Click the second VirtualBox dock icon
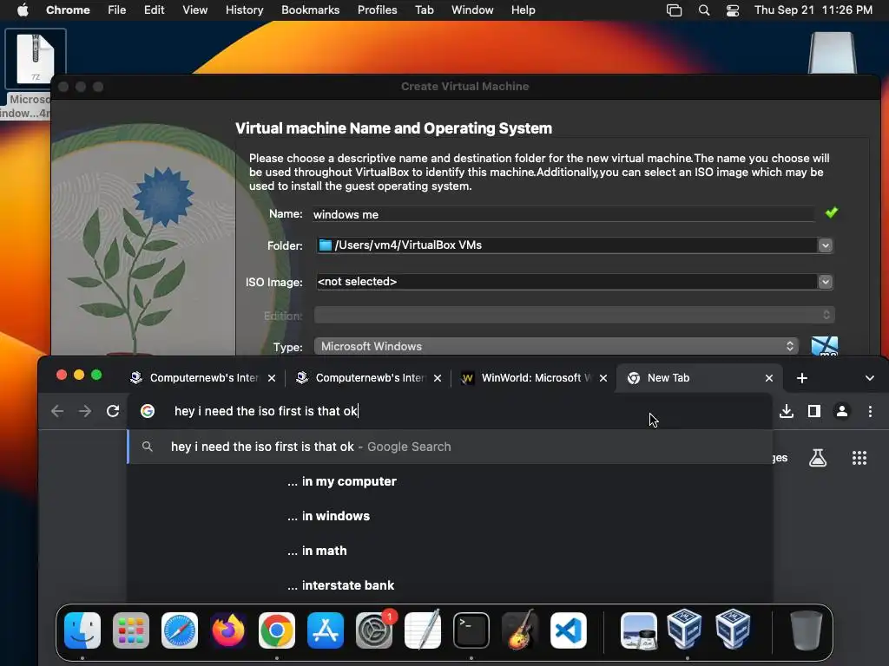The width and height of the screenshot is (889, 666). pyautogui.click(x=733, y=630)
